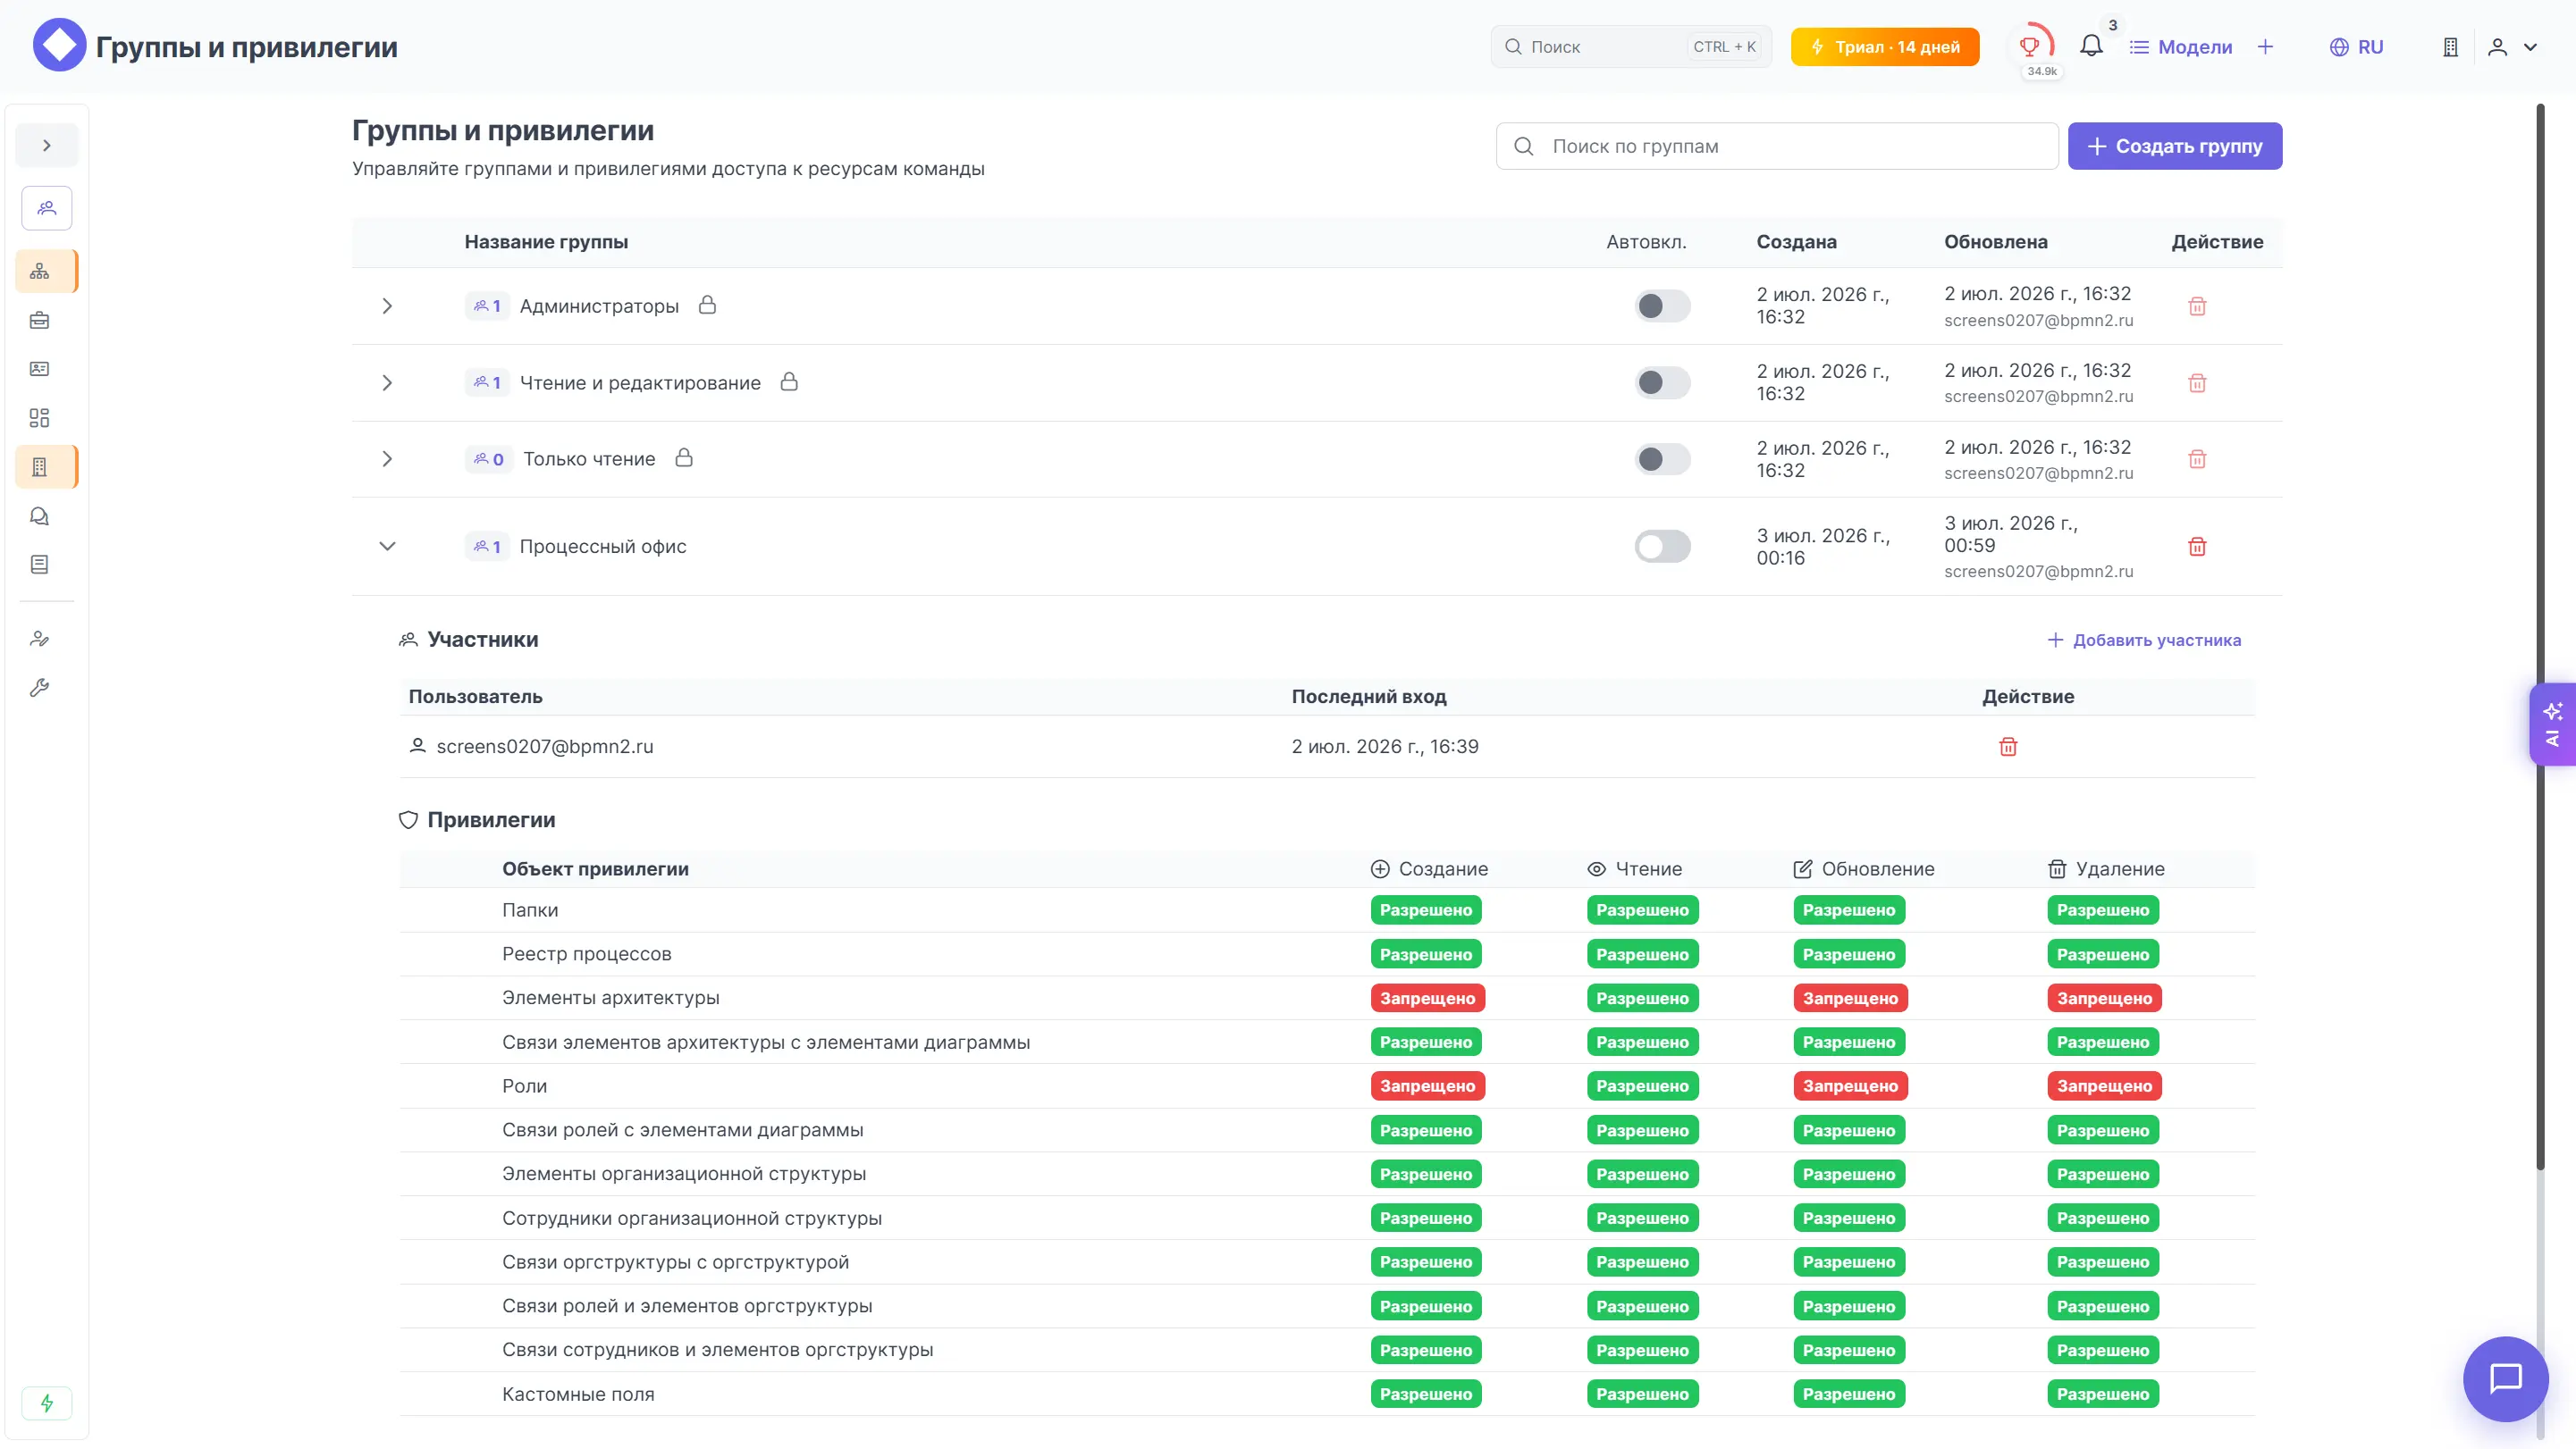This screenshot has width=2576, height=1449.
Task: Click the member count badge of Процессный офис
Action: (487, 547)
